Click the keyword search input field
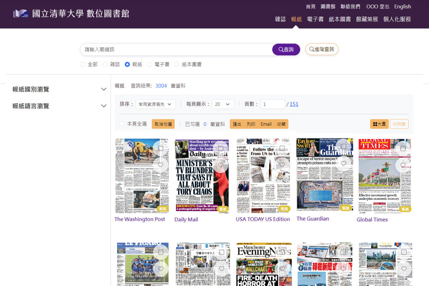The width and height of the screenshot is (429, 286). (176, 50)
